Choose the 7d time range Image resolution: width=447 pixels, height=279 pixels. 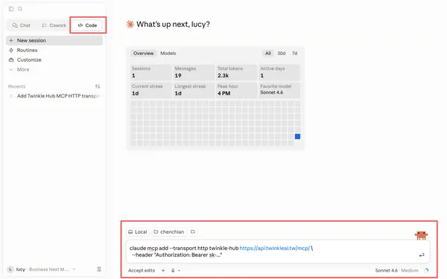pyautogui.click(x=294, y=54)
